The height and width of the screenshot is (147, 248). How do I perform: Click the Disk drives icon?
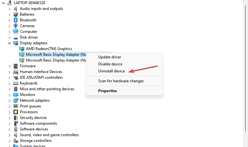15,38
